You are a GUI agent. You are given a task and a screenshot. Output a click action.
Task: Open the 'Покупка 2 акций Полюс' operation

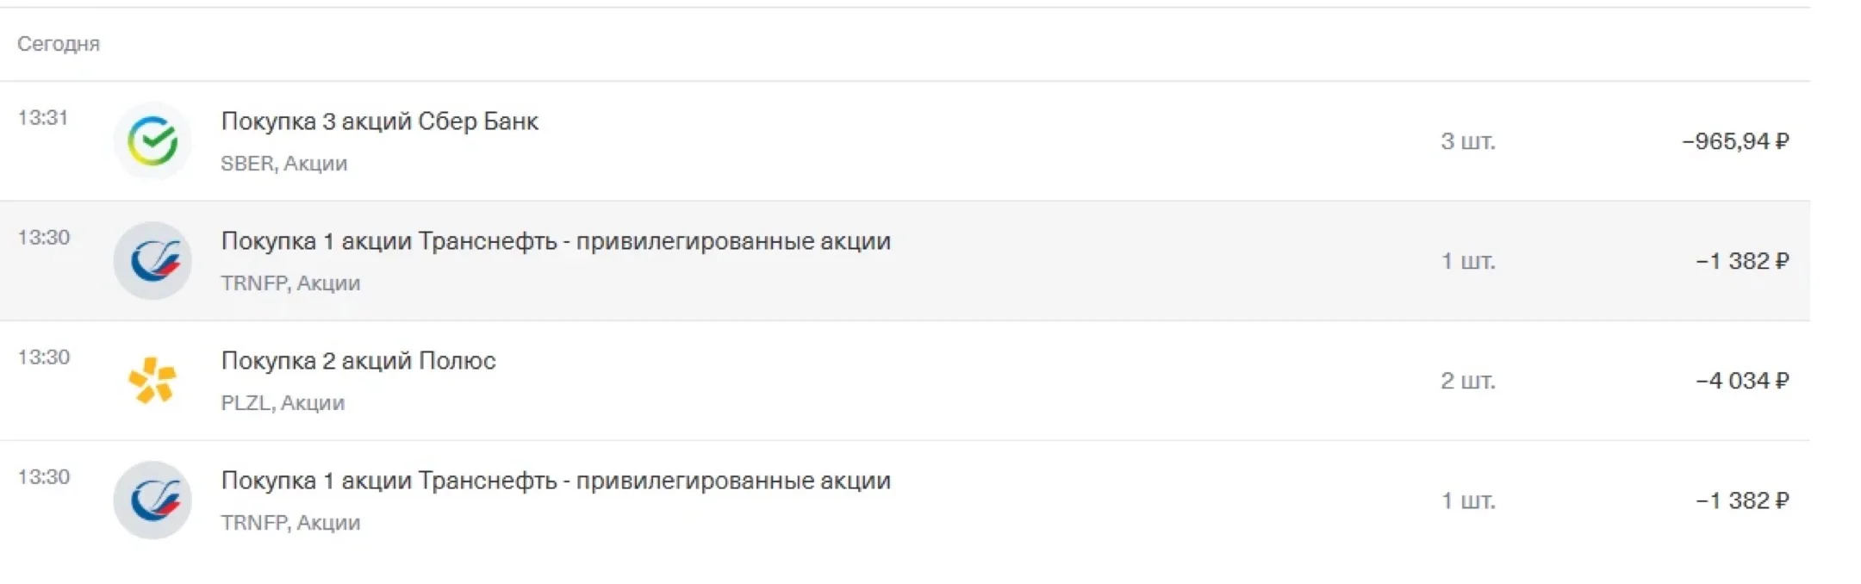coord(358,361)
